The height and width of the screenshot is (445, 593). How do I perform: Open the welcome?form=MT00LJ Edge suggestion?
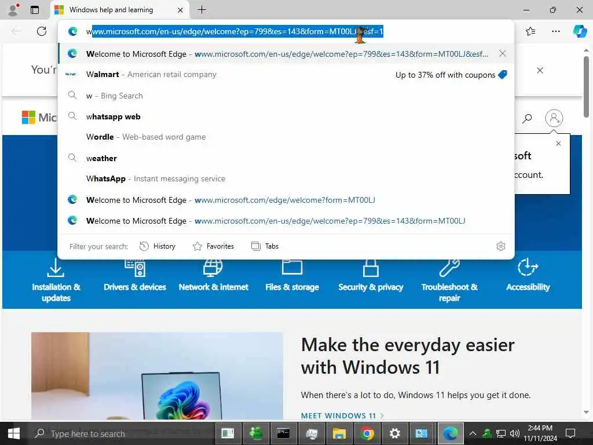pos(286,200)
